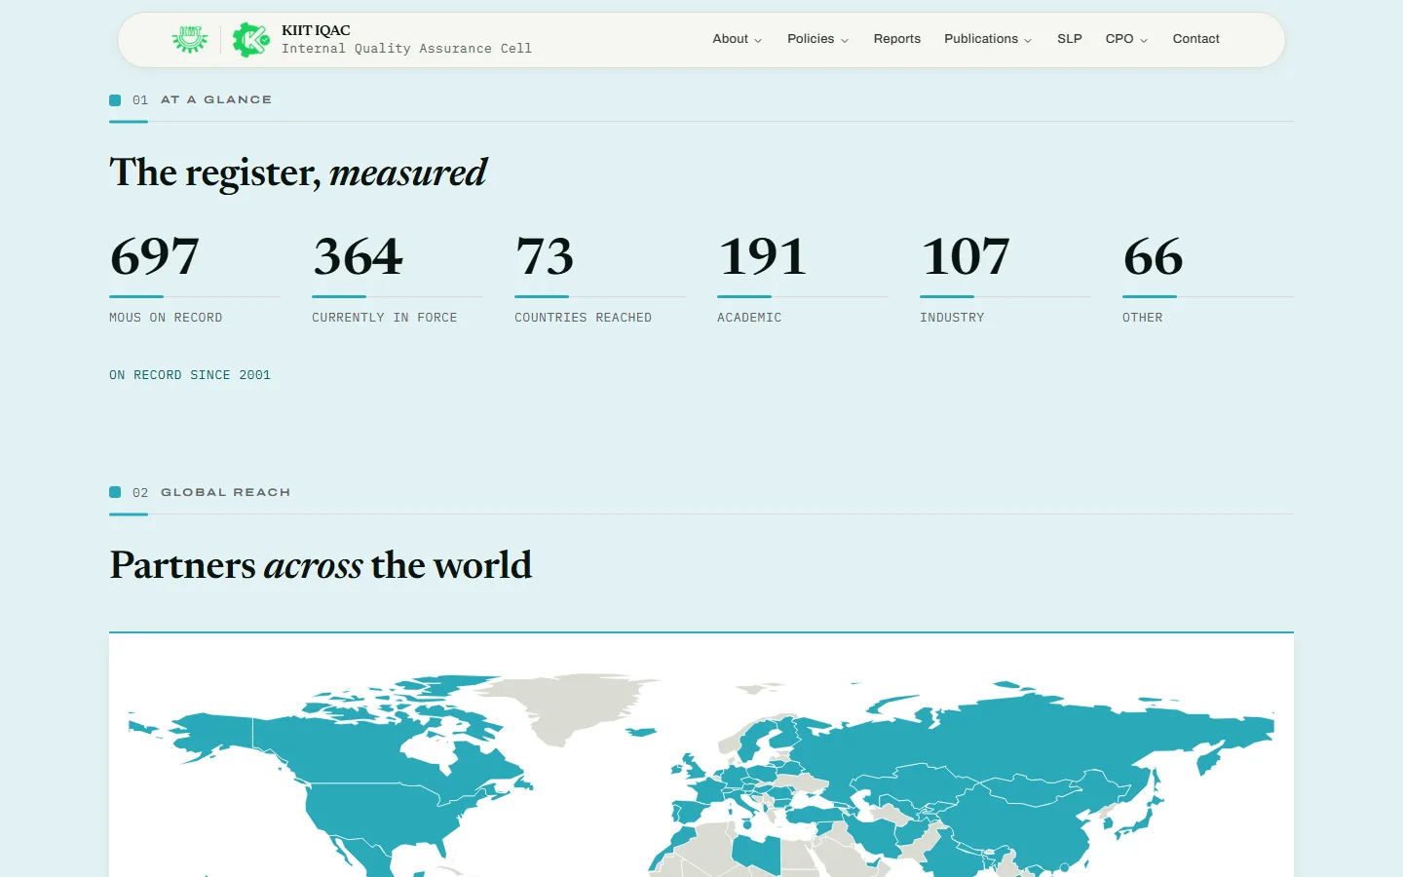Click the KIIT IQAC site title
The width and height of the screenshot is (1403, 877).
(316, 30)
